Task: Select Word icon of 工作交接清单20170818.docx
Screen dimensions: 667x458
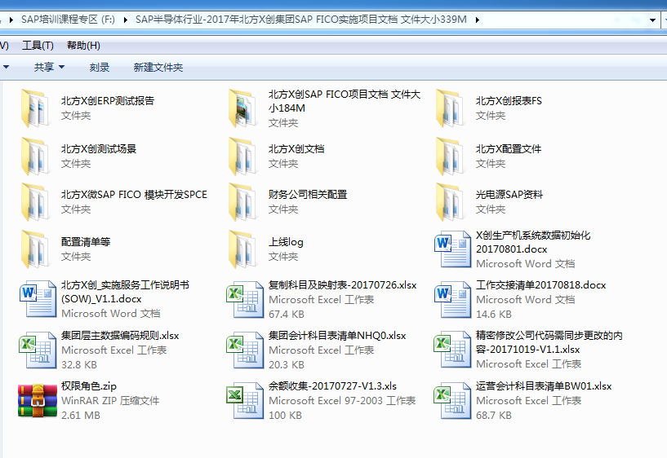Action: click(452, 299)
